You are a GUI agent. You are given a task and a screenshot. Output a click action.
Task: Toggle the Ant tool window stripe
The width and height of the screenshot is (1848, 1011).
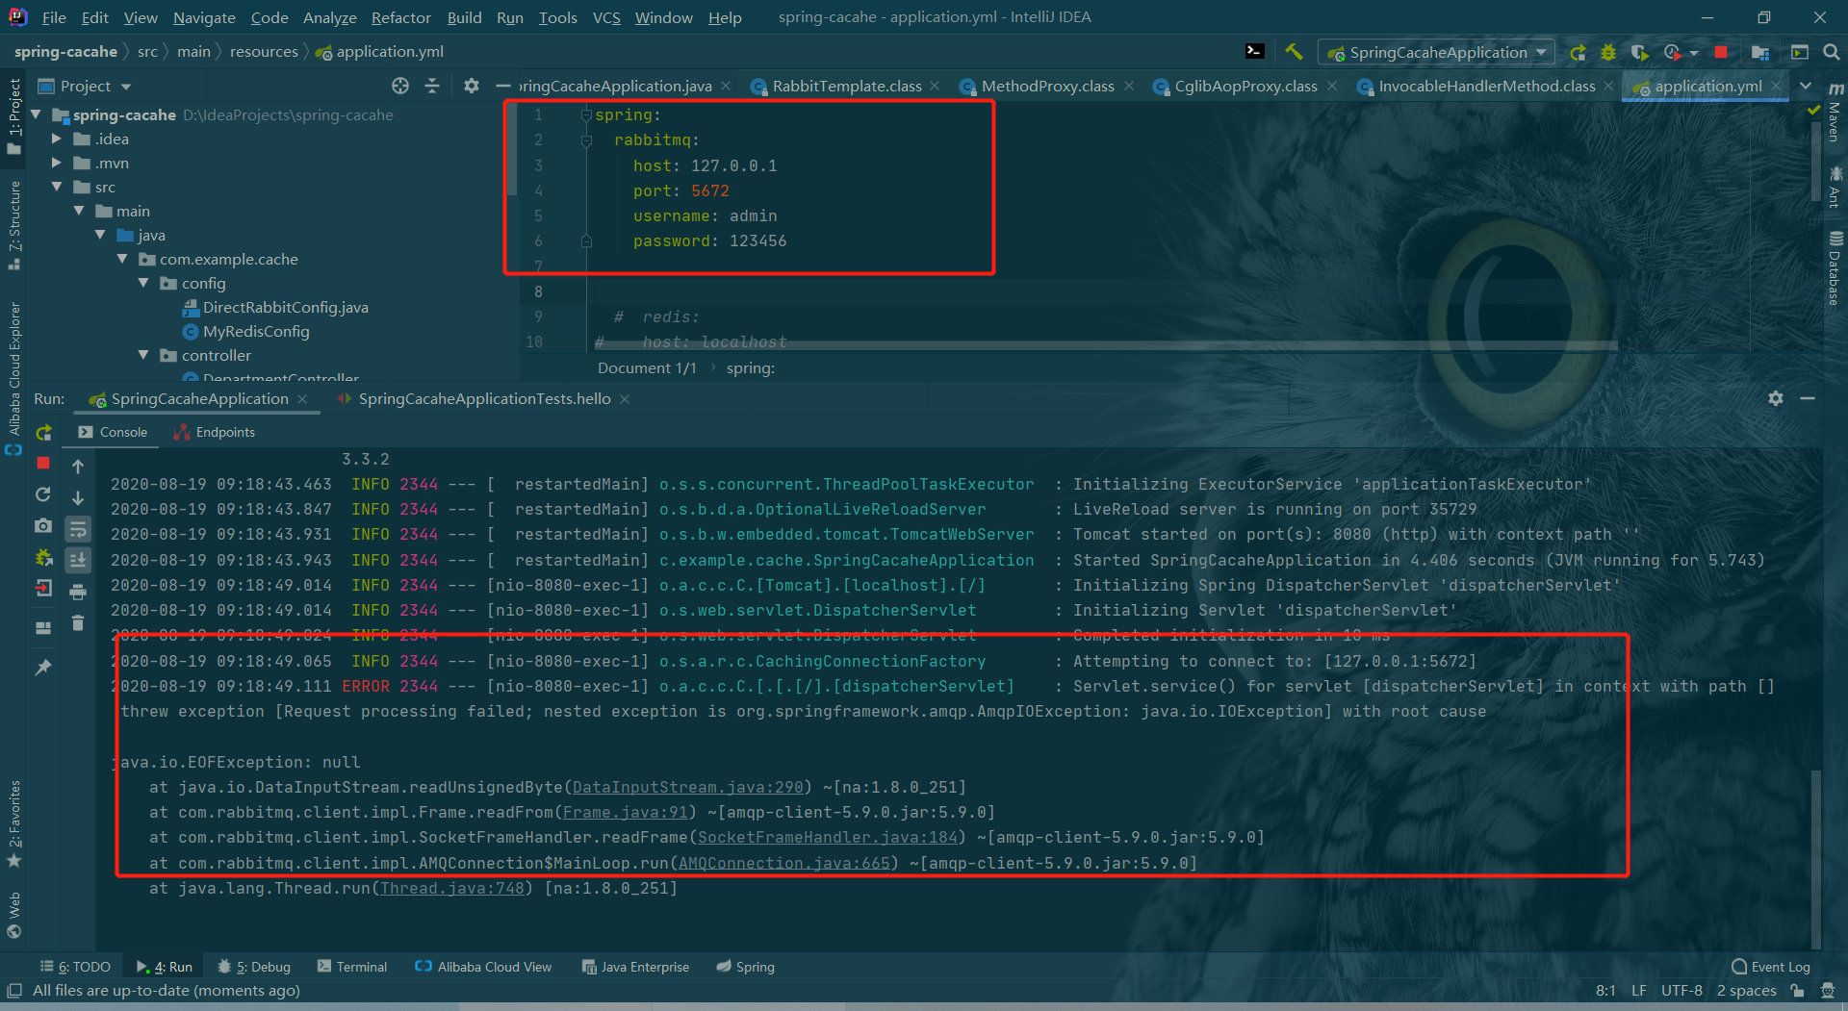[x=1835, y=188]
